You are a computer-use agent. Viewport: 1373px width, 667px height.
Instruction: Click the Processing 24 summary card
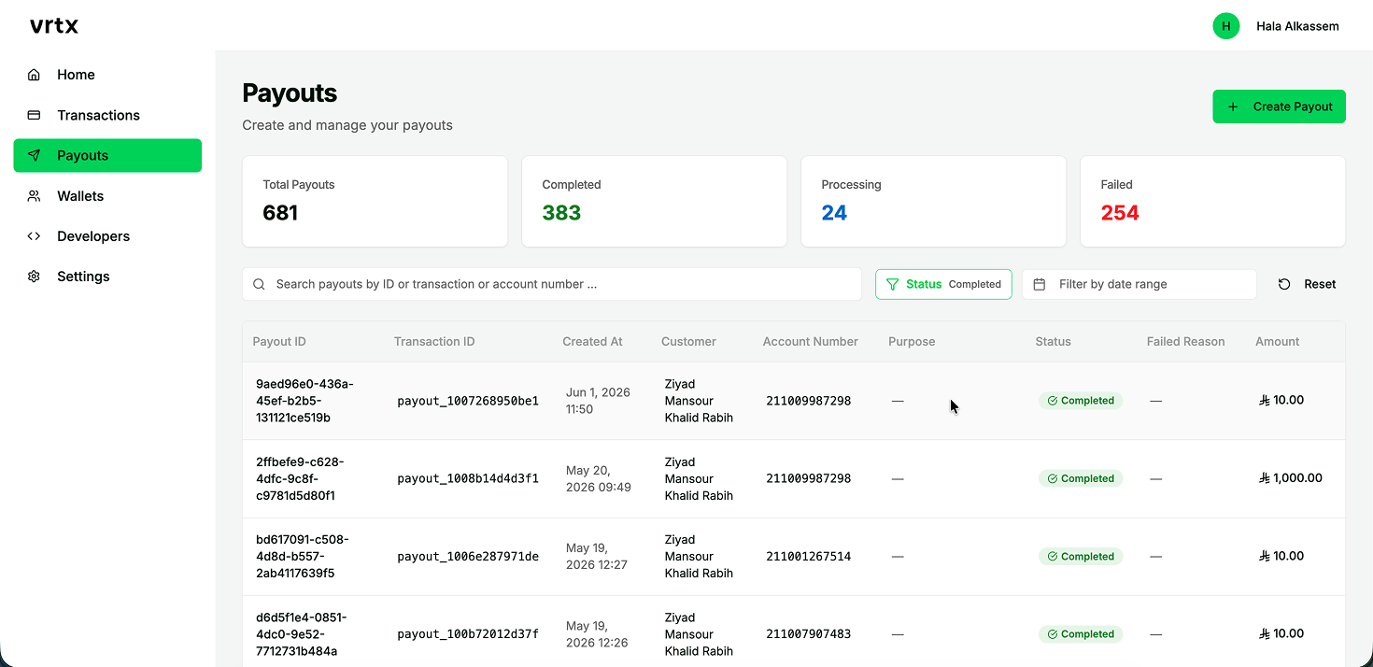(x=933, y=201)
